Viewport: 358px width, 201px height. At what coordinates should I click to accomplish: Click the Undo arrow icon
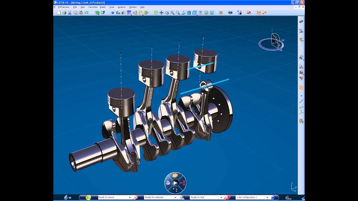point(86,13)
